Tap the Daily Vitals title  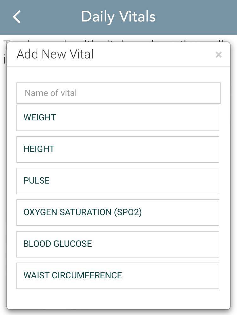[118, 16]
